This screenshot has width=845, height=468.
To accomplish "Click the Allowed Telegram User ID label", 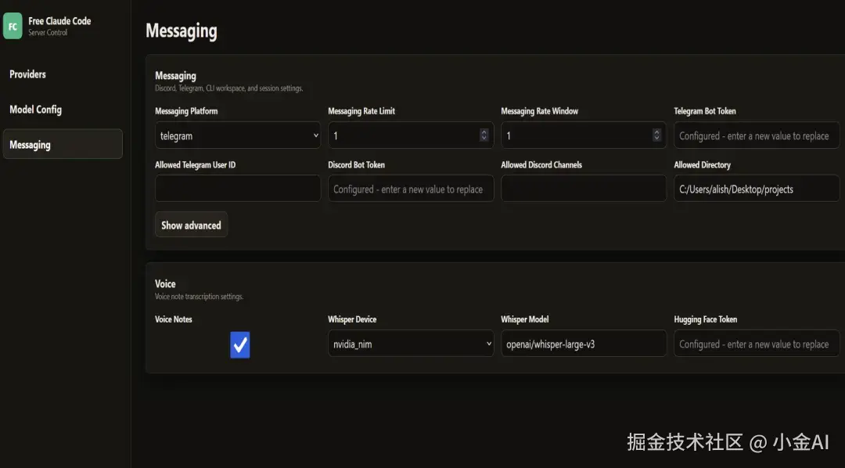I will [x=195, y=165].
